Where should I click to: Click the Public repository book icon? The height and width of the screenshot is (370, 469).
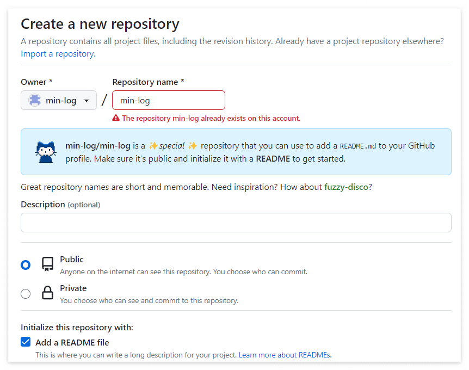pyautogui.click(x=47, y=264)
